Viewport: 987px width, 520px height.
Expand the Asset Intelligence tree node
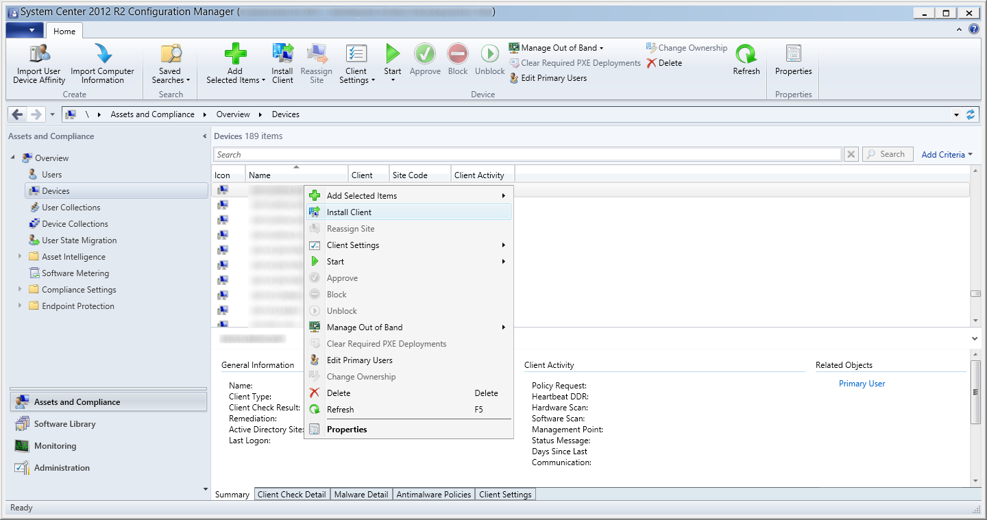pos(20,257)
